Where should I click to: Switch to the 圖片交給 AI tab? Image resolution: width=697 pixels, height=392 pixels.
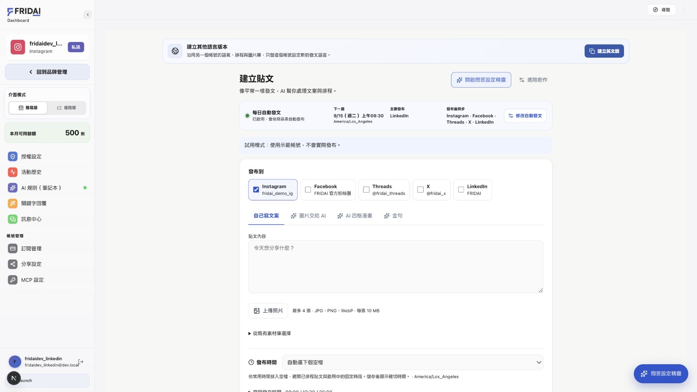pos(308,216)
